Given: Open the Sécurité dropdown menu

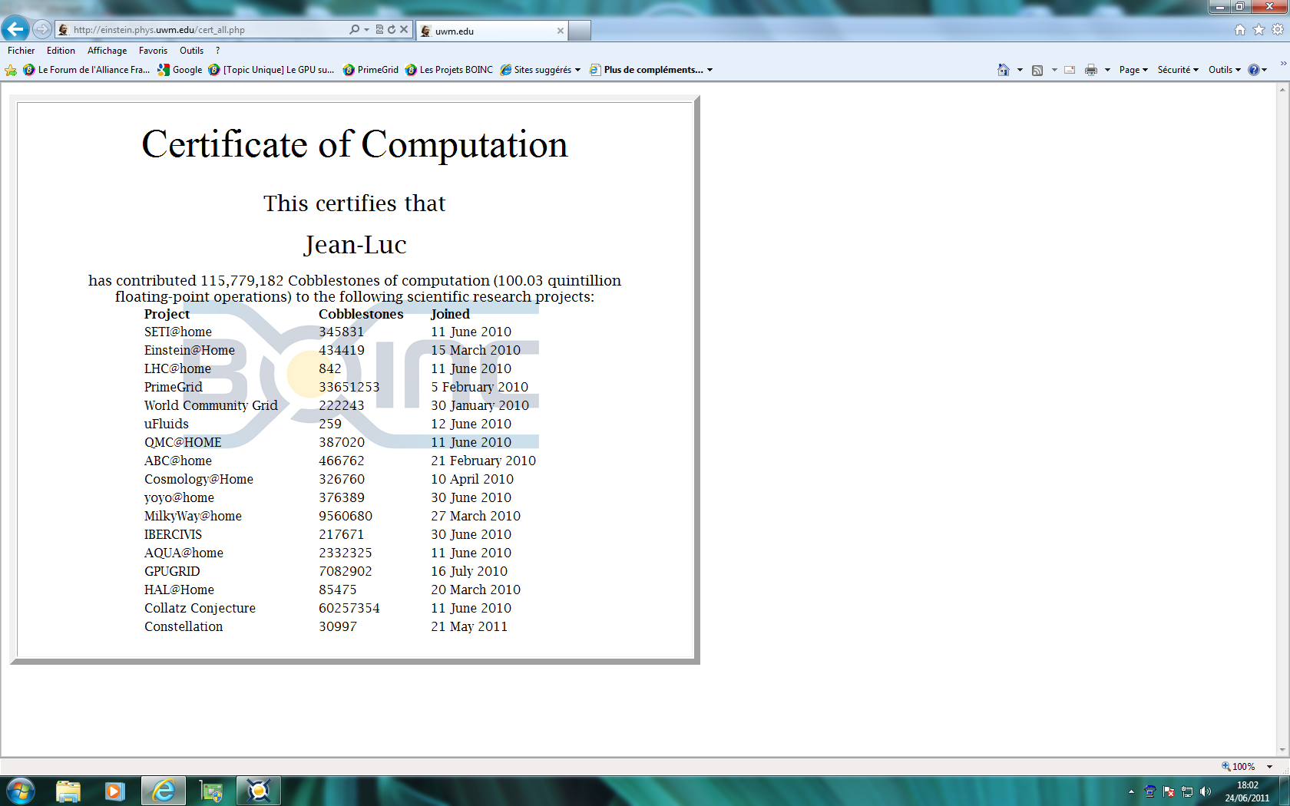Looking at the screenshot, I should pos(1178,70).
